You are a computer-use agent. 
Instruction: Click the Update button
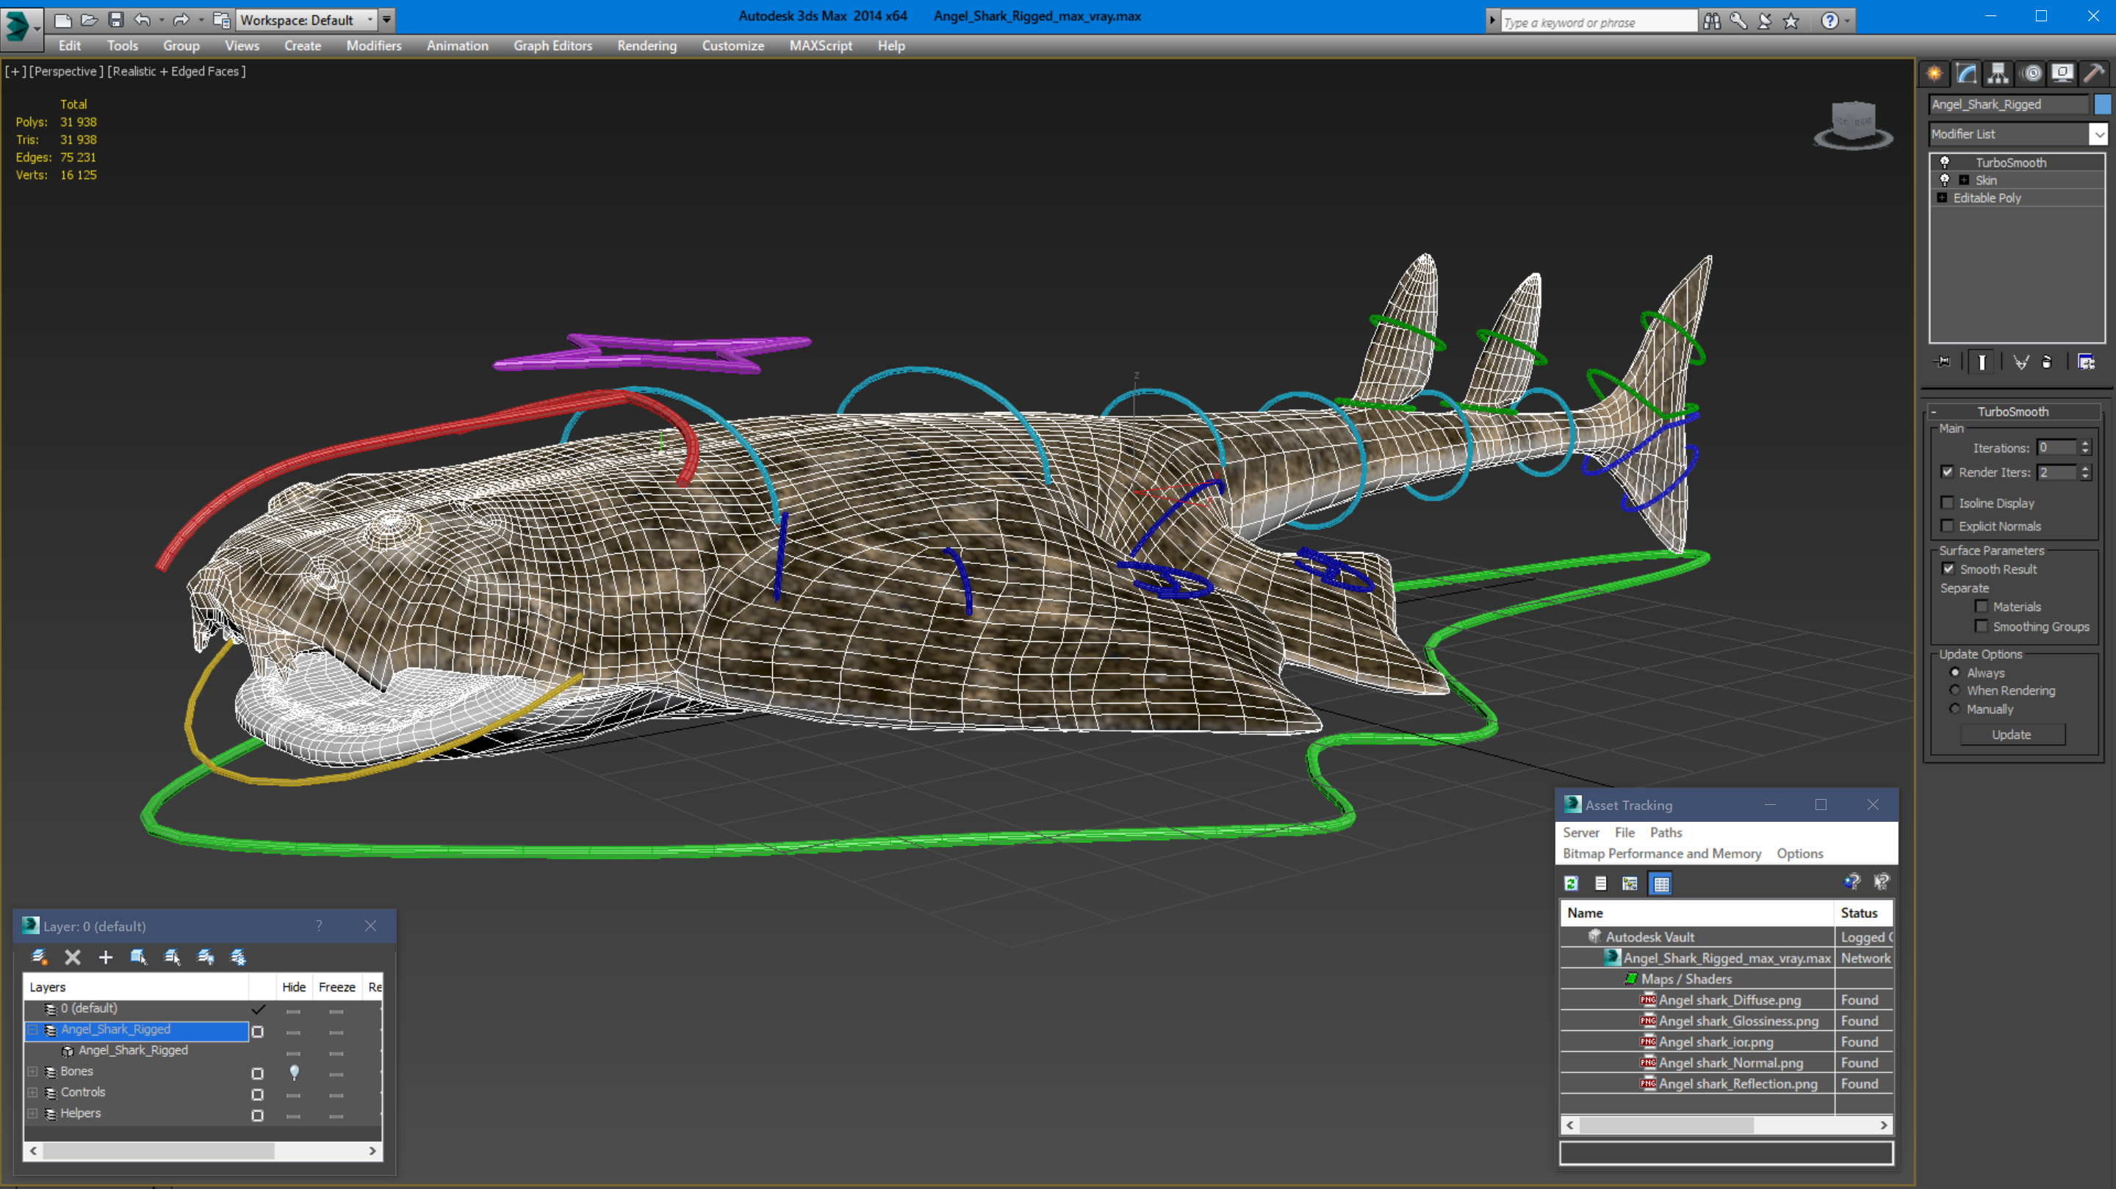point(2012,735)
